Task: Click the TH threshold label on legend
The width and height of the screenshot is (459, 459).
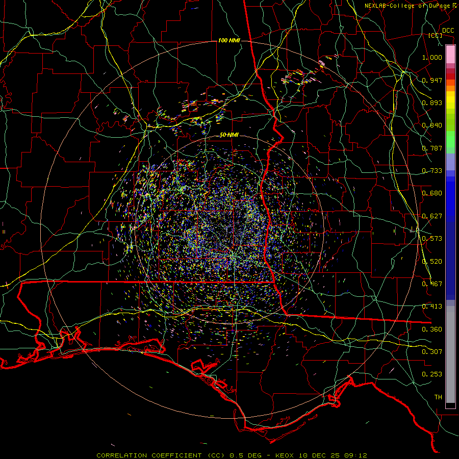Action: click(438, 397)
